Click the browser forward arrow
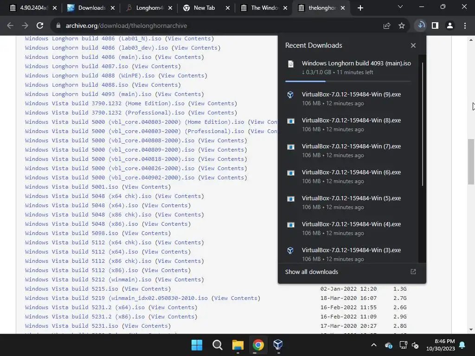The width and height of the screenshot is (475, 356). 25,26
